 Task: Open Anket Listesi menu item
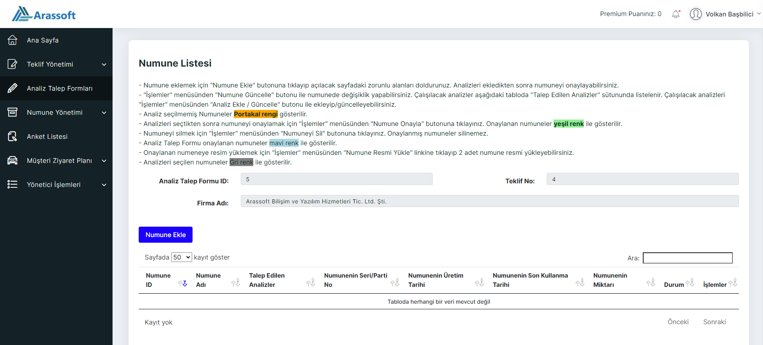coord(56,136)
